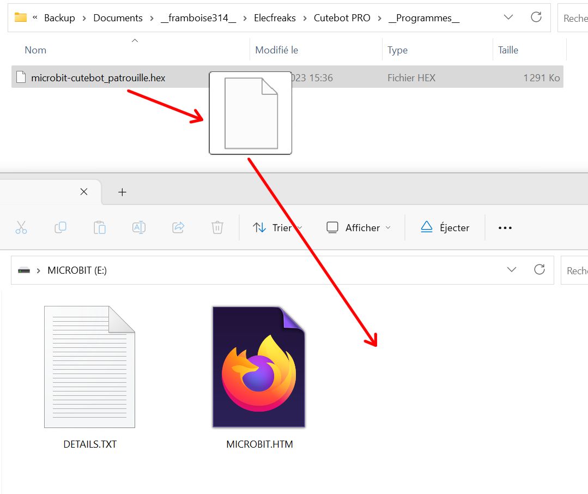The image size is (588, 494).
Task: Click the hex file's document icon
Action: tap(21, 77)
